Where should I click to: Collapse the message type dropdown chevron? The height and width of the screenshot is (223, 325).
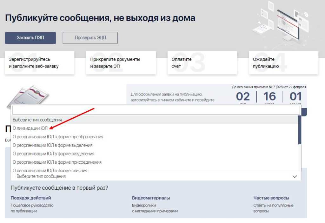pos(295,176)
